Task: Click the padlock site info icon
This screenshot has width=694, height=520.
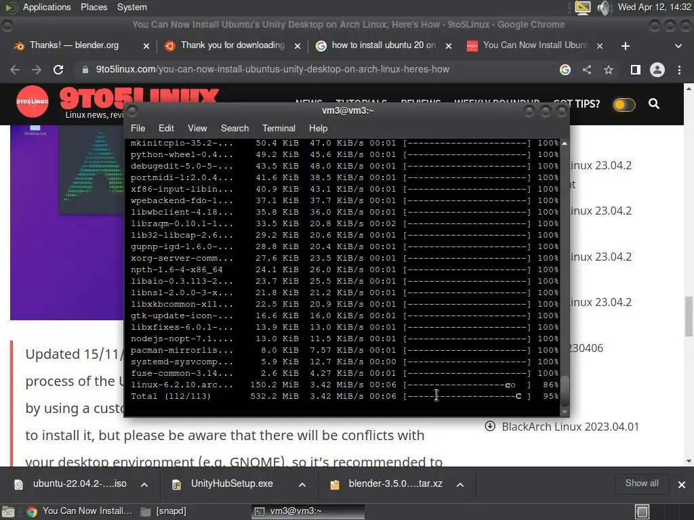Action: [x=85, y=70]
